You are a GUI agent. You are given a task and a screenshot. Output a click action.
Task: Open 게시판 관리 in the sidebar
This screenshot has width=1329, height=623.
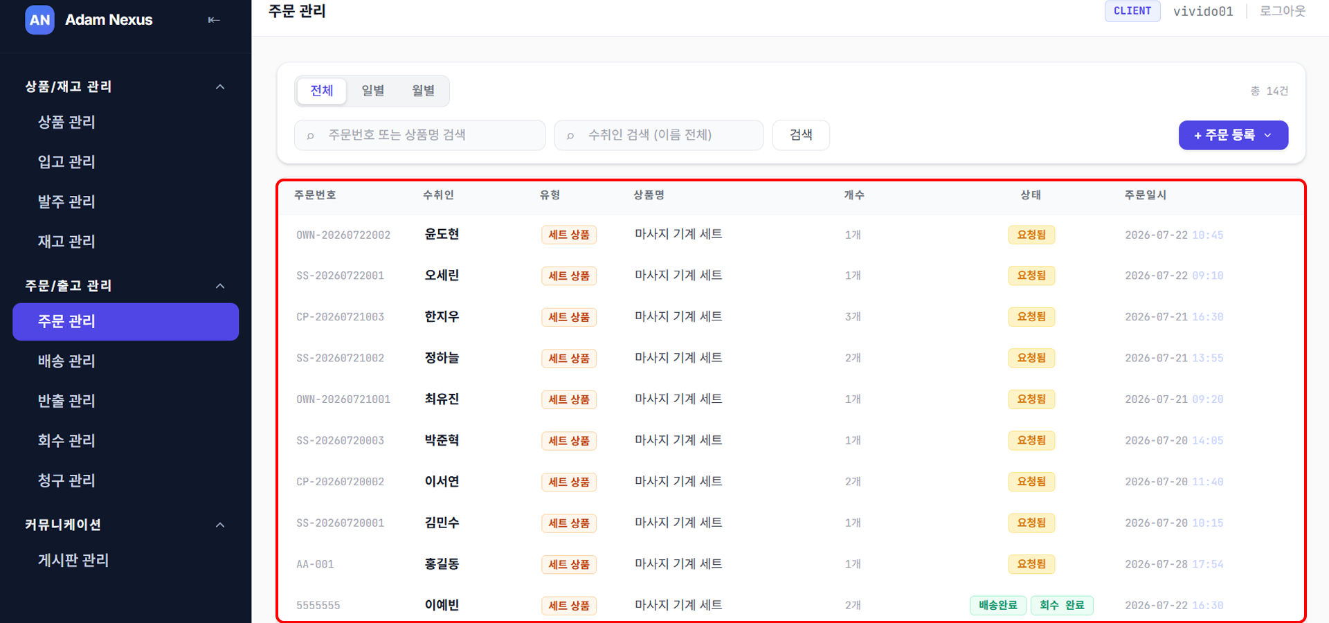pyautogui.click(x=73, y=561)
